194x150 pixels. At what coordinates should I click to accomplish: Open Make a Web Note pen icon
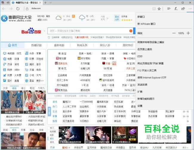pyautogui.click(x=176, y=9)
